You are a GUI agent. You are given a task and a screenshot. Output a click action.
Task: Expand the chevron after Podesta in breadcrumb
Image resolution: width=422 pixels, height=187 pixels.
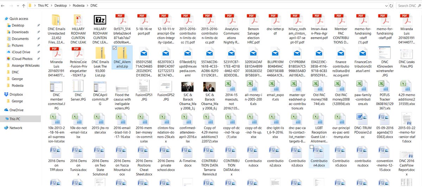click(87, 6)
